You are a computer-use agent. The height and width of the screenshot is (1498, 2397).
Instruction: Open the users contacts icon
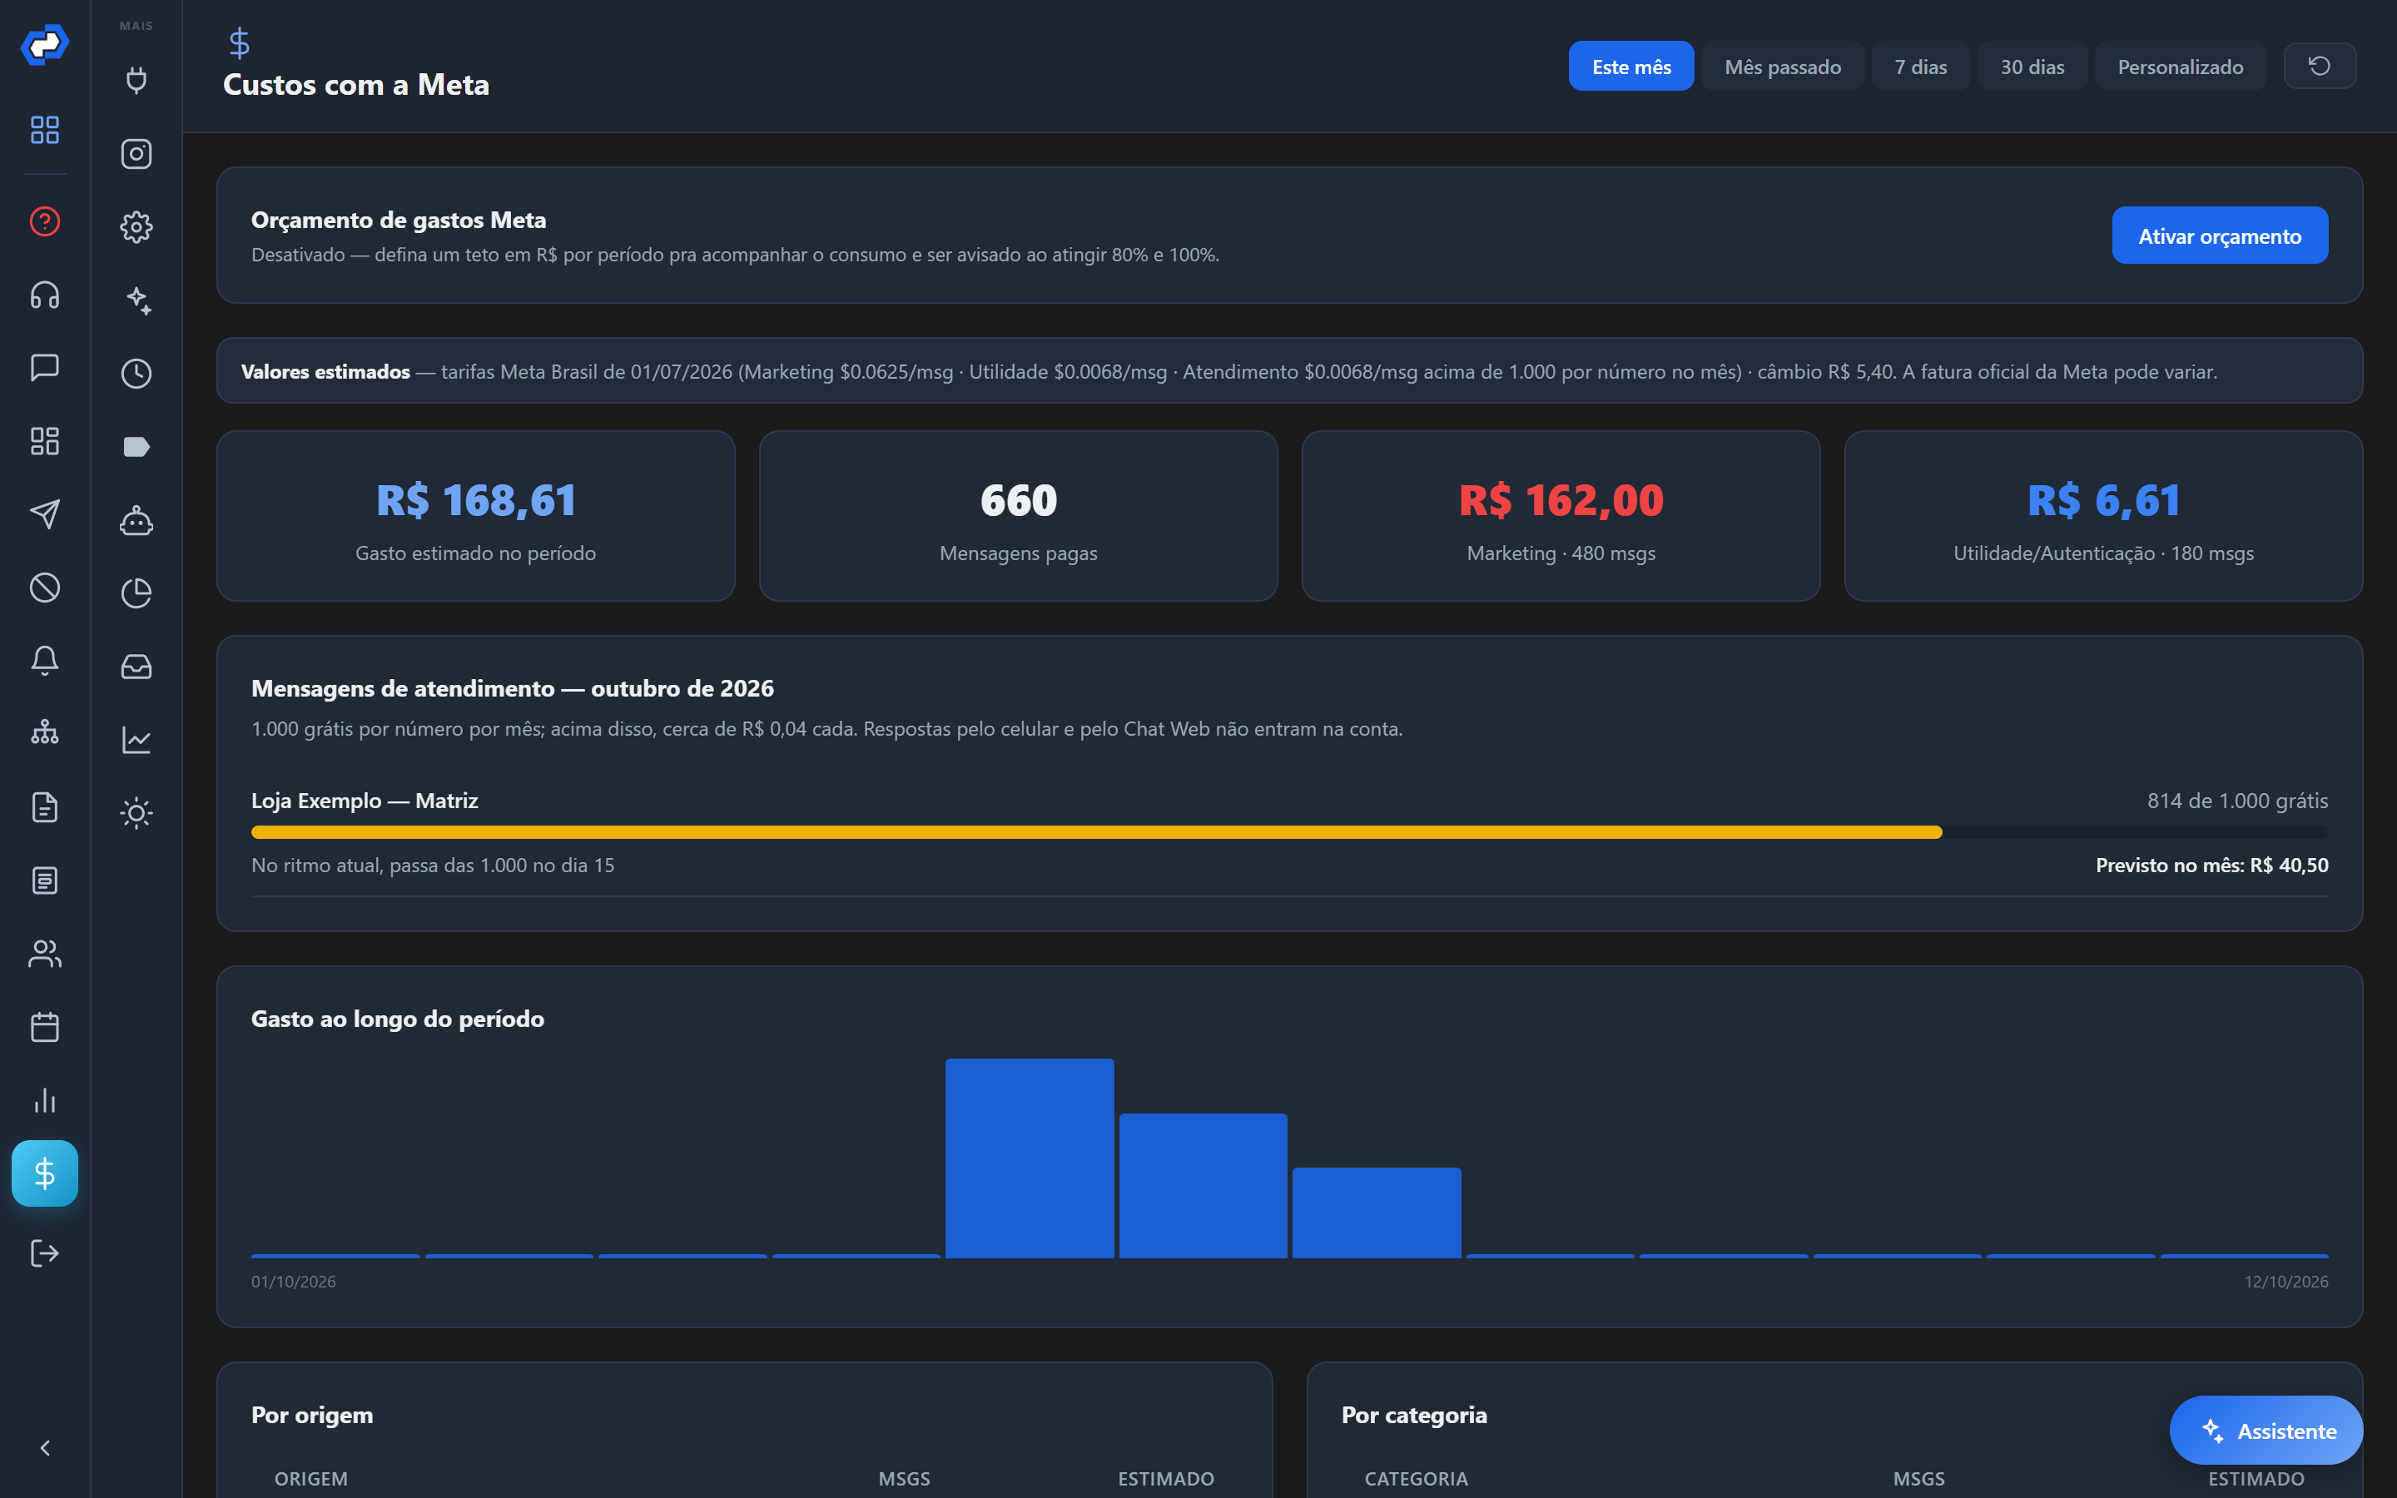point(45,954)
